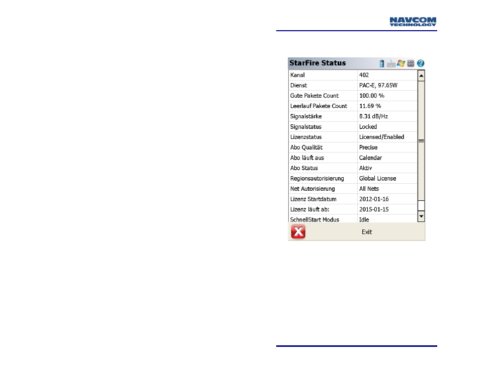Click the date 2012-01-16
480x371 pixels.
(374, 199)
